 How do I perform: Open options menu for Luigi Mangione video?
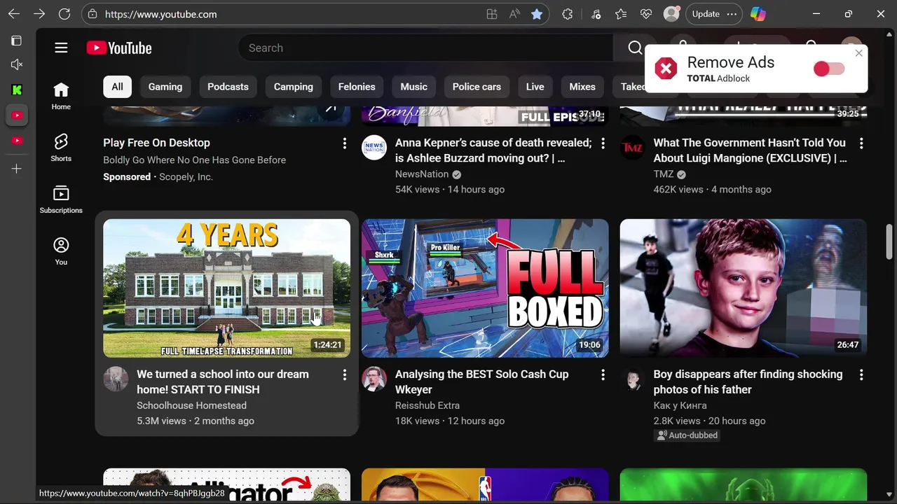click(861, 143)
